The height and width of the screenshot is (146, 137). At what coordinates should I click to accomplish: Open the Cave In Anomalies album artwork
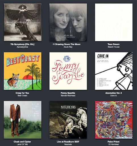114,71
